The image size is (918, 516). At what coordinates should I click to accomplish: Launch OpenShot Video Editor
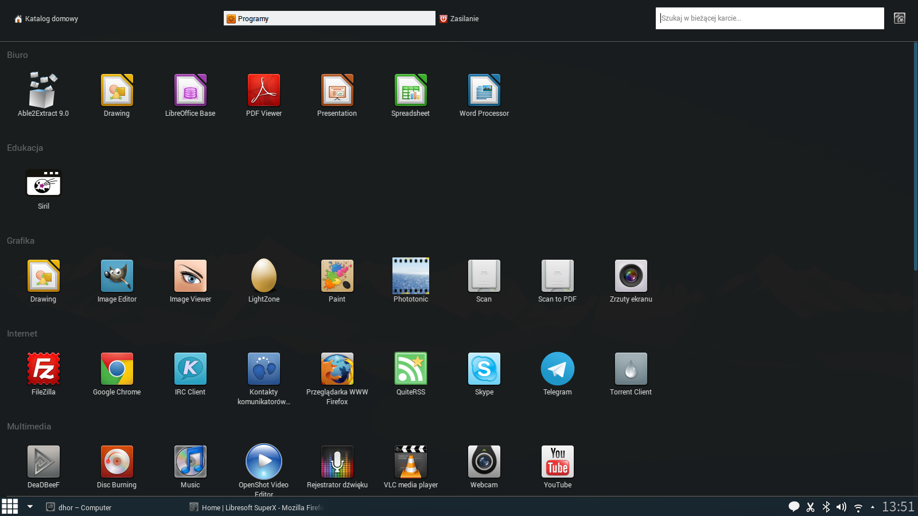pos(263,470)
